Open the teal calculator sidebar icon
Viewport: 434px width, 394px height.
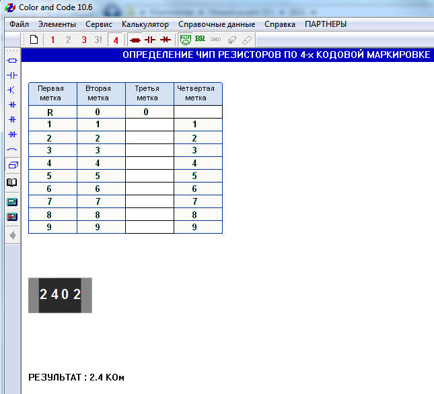click(12, 202)
